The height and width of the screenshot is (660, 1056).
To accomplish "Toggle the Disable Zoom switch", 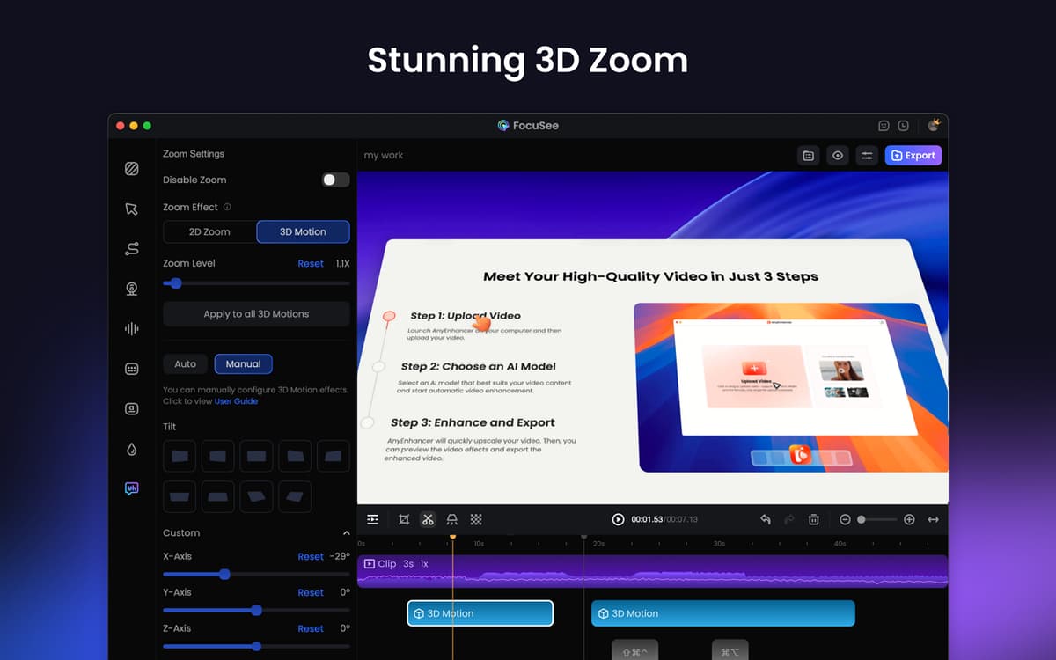I will [334, 180].
